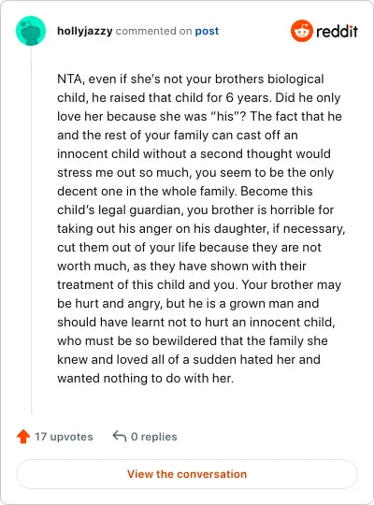
Task: Open the blue "post" link
Action: coord(207,31)
